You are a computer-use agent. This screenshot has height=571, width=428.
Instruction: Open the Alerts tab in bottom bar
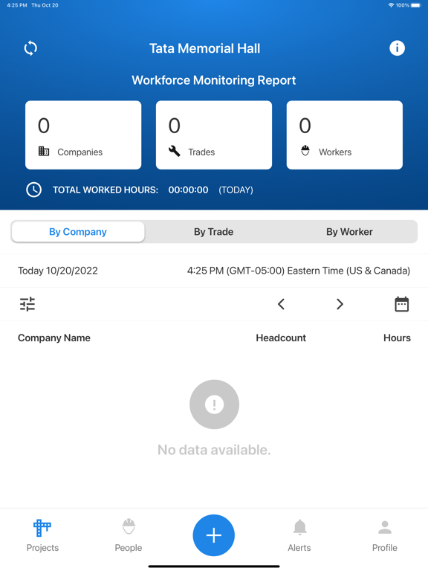(299, 535)
